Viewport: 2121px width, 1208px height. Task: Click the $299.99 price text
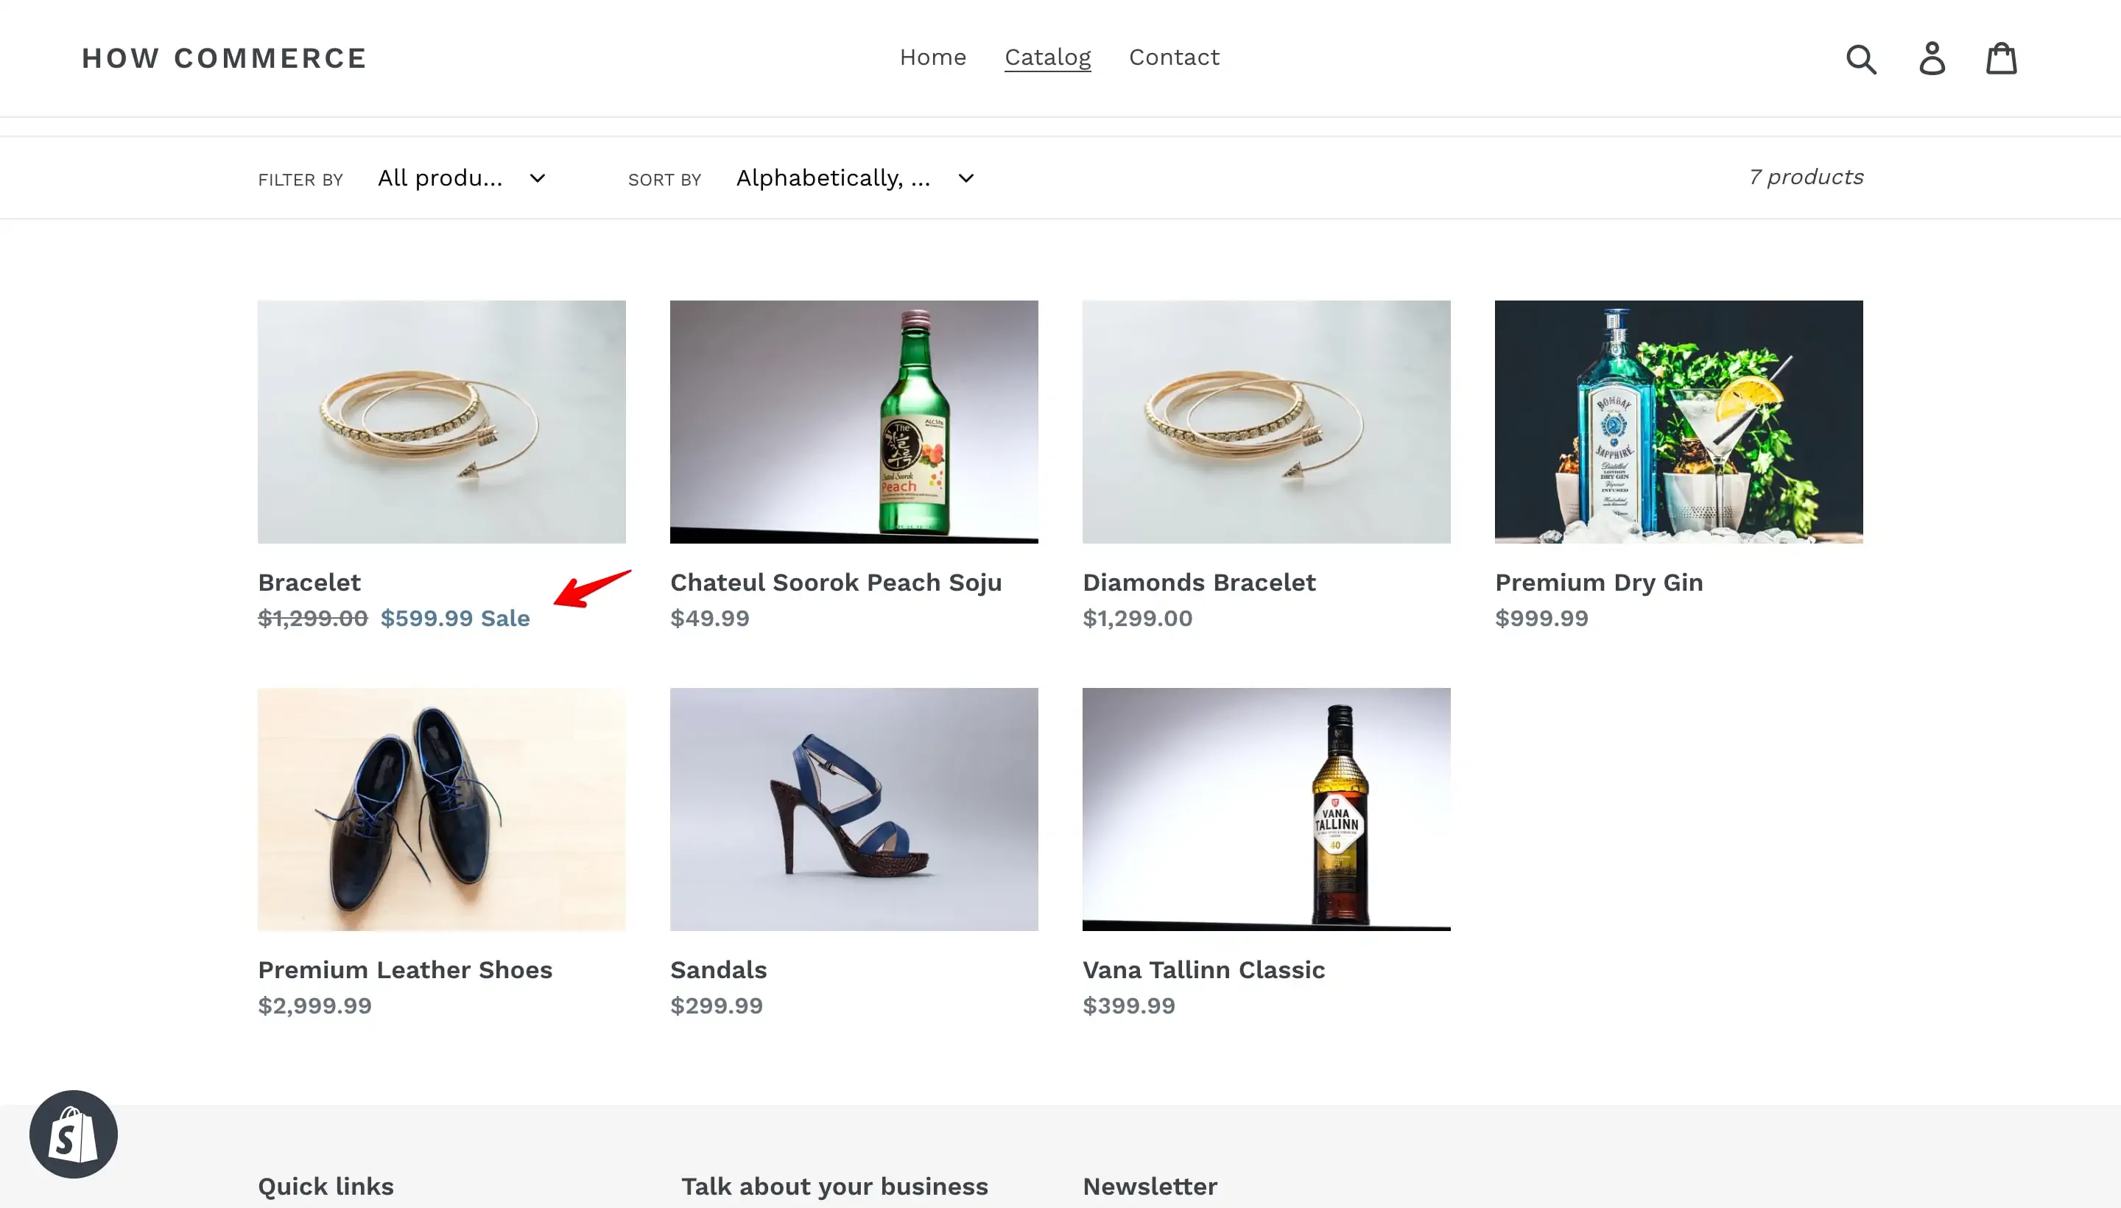717,1005
